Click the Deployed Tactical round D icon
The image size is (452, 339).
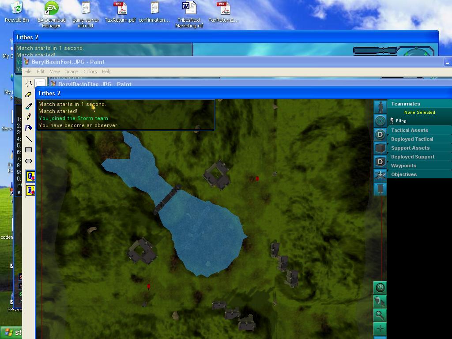coord(380,134)
